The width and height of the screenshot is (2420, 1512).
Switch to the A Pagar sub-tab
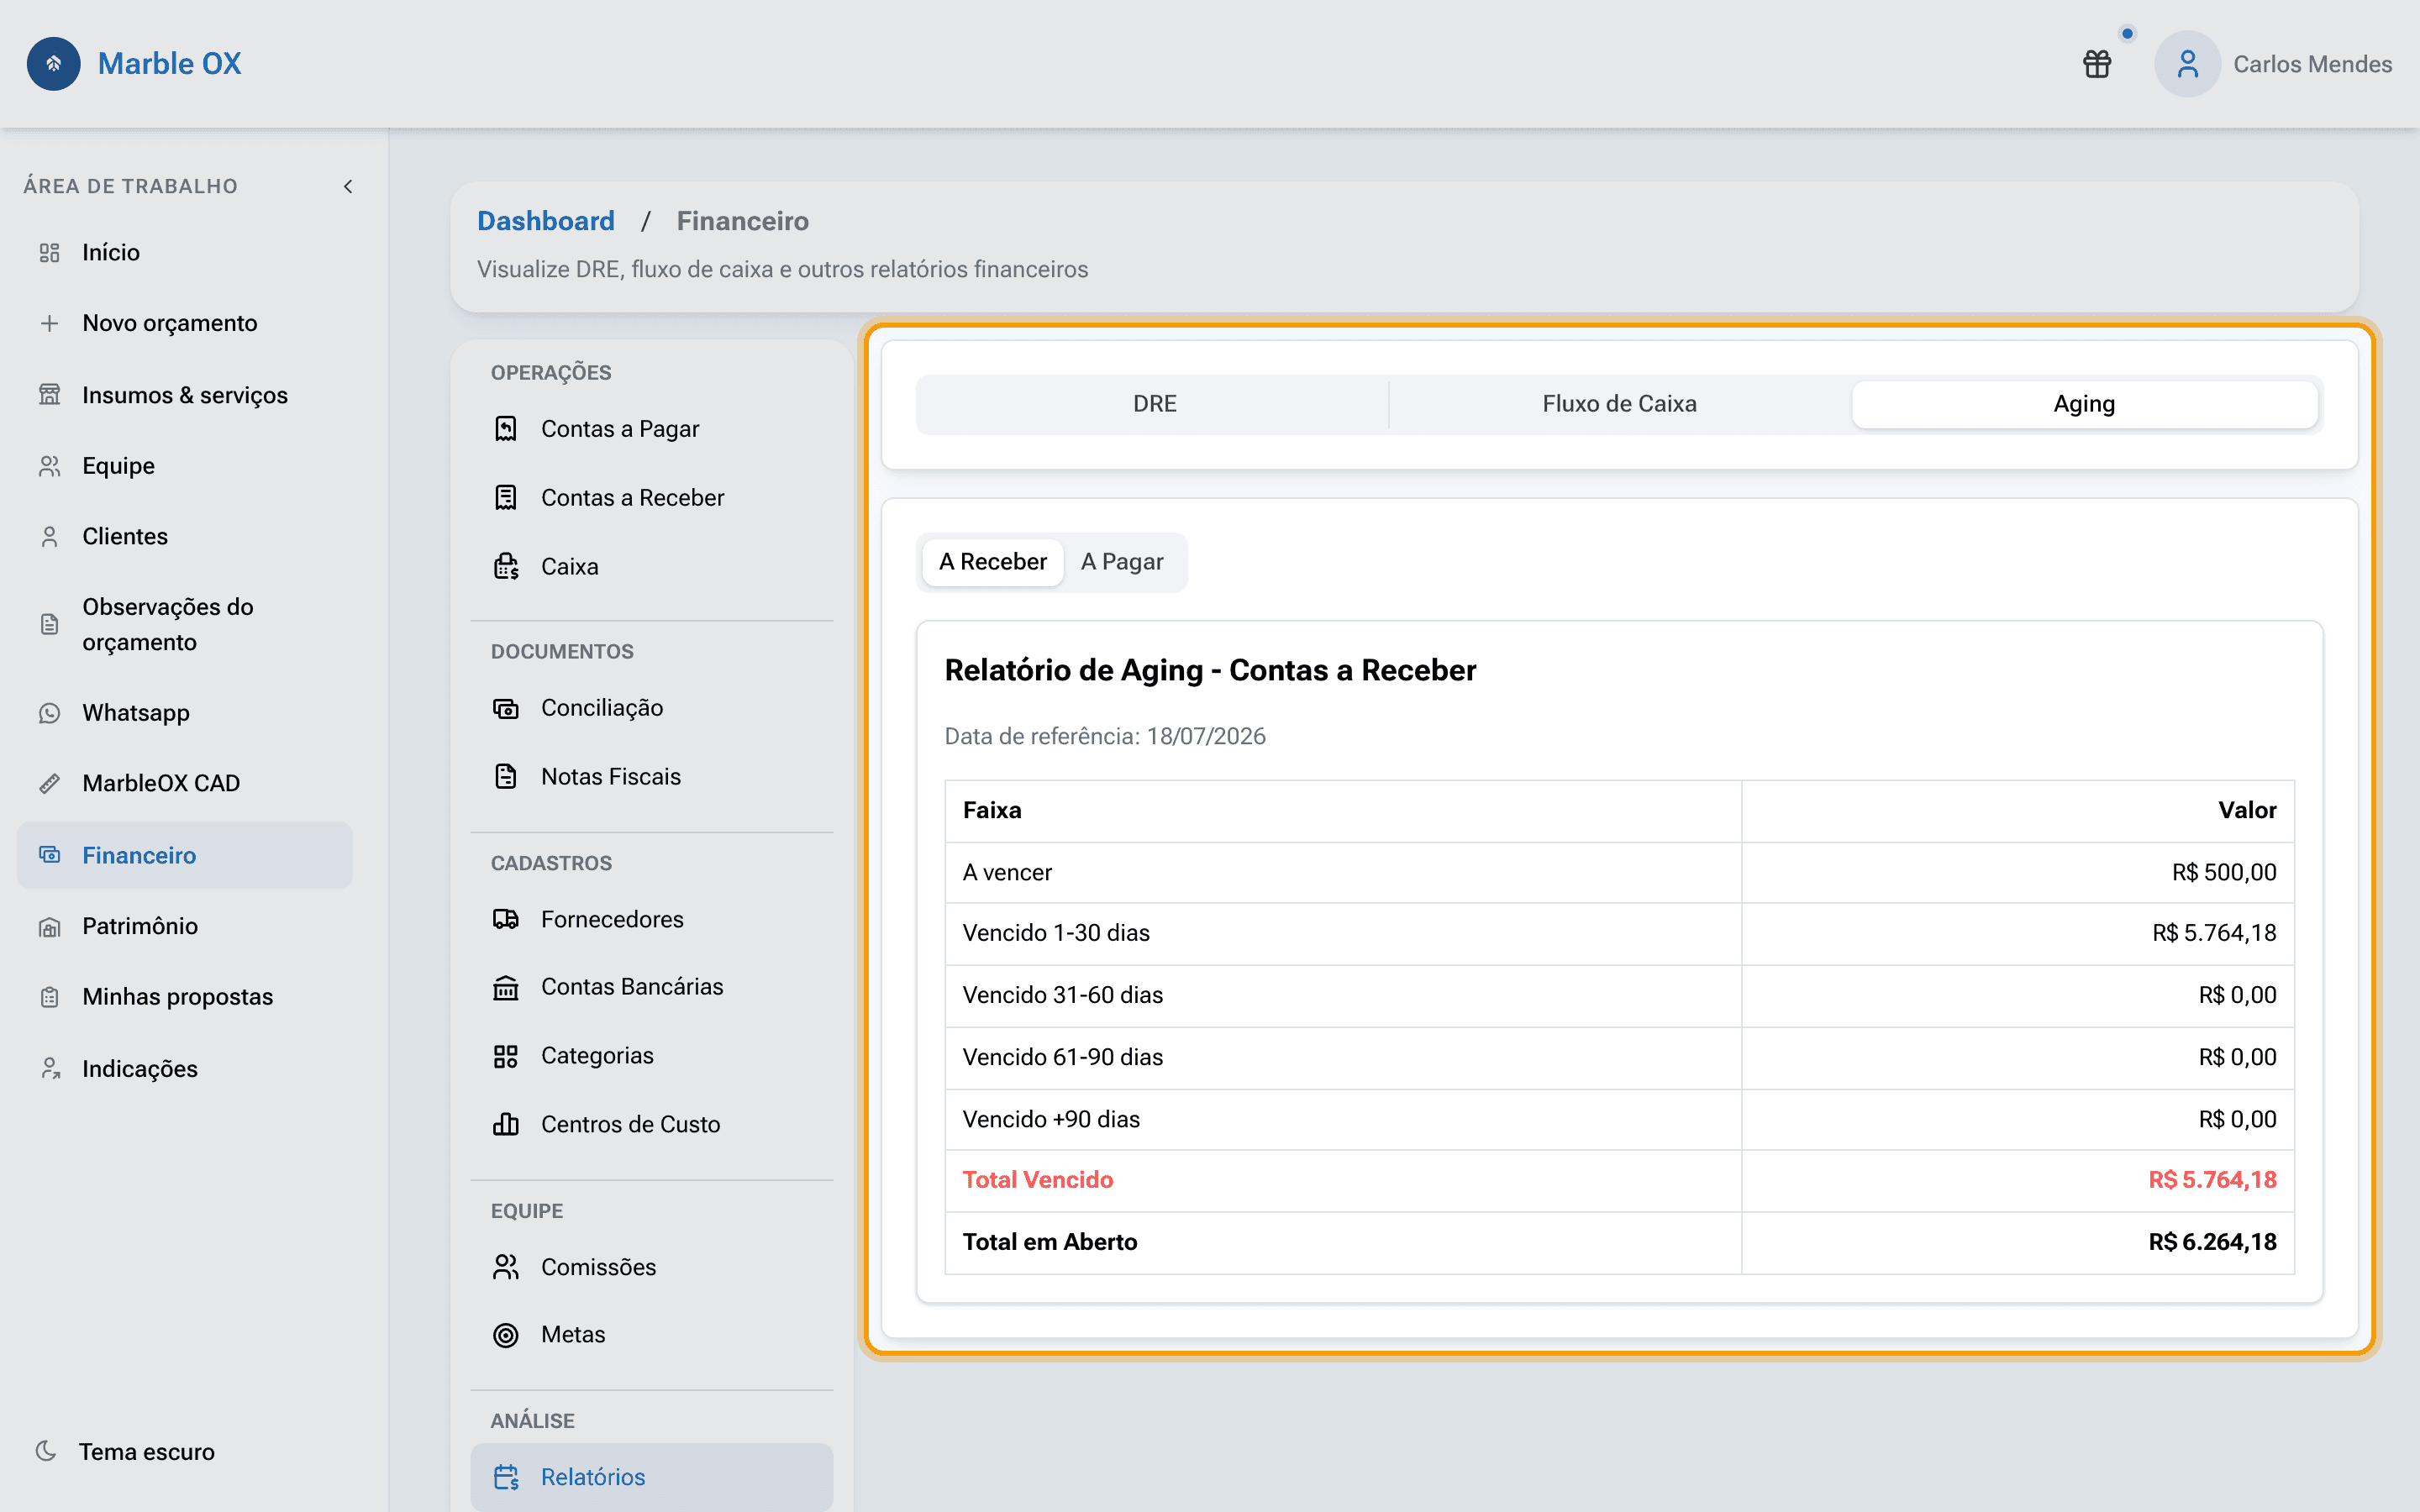point(1122,562)
